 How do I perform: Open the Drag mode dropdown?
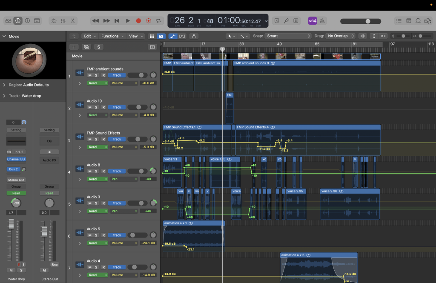point(341,36)
